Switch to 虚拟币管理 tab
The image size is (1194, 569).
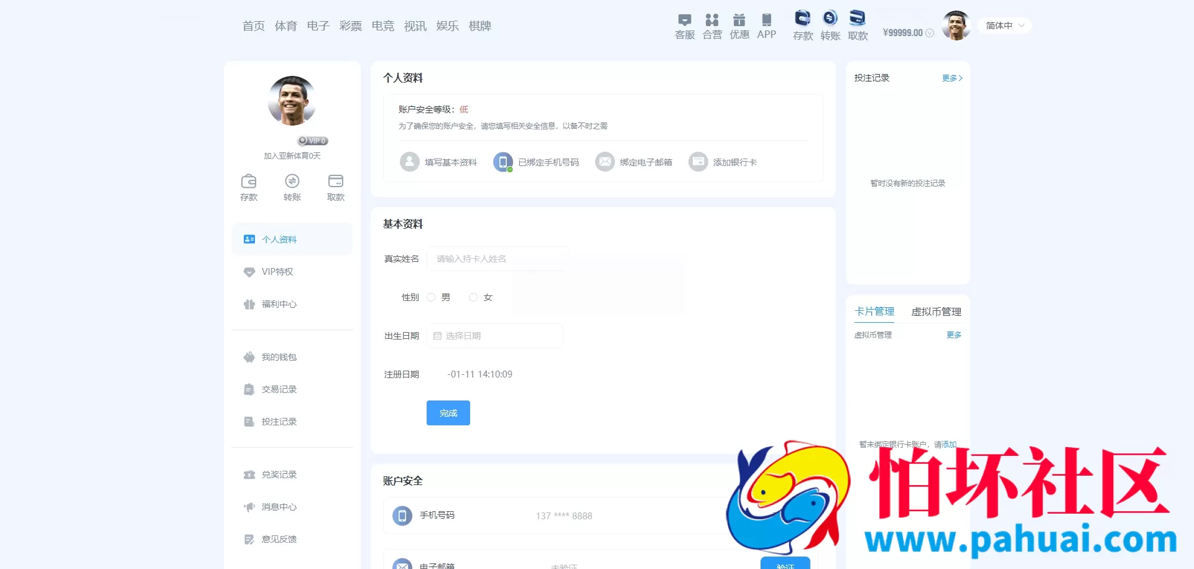pos(937,312)
